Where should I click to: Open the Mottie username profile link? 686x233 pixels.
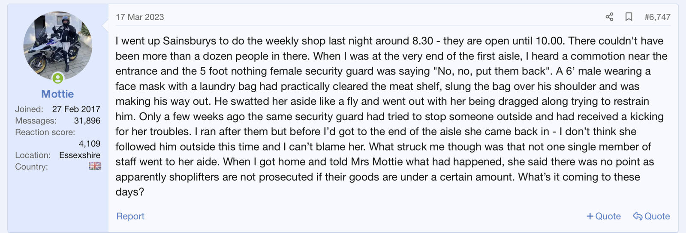57,94
